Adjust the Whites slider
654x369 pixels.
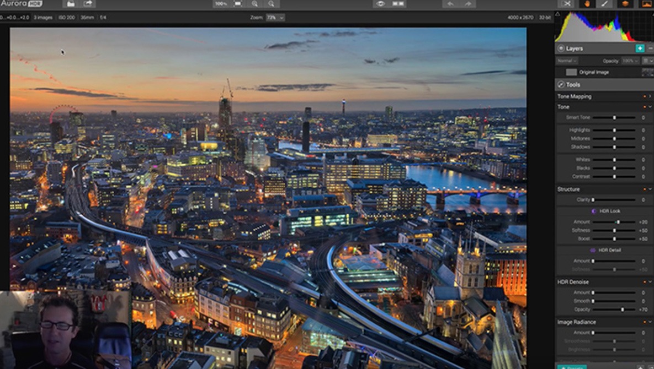point(614,160)
